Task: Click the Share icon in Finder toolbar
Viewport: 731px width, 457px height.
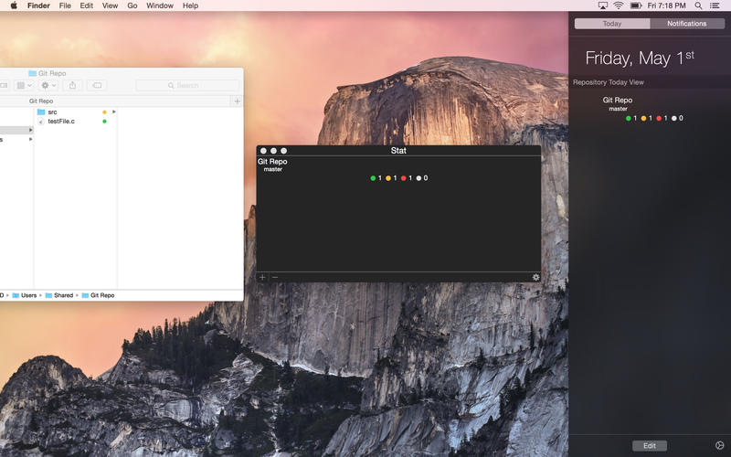Action: pyautogui.click(x=73, y=85)
